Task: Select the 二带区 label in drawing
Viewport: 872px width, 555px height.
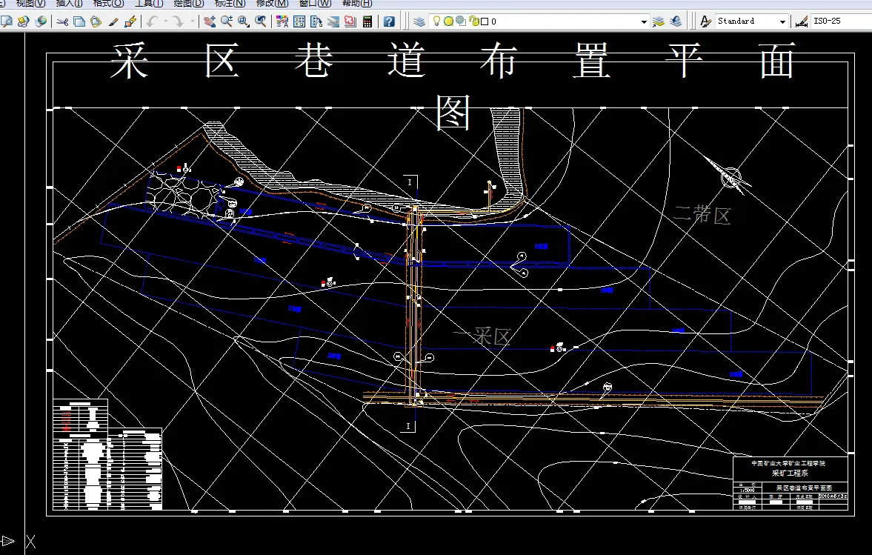Action: point(702,214)
